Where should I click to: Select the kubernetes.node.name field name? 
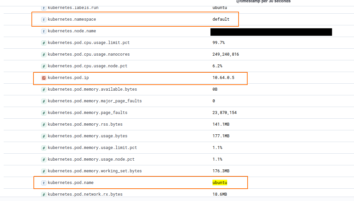click(72, 31)
